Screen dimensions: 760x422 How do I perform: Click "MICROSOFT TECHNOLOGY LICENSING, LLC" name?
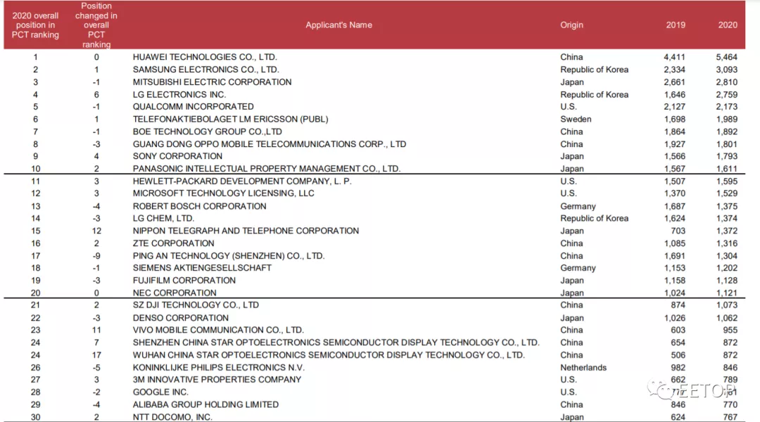click(224, 193)
